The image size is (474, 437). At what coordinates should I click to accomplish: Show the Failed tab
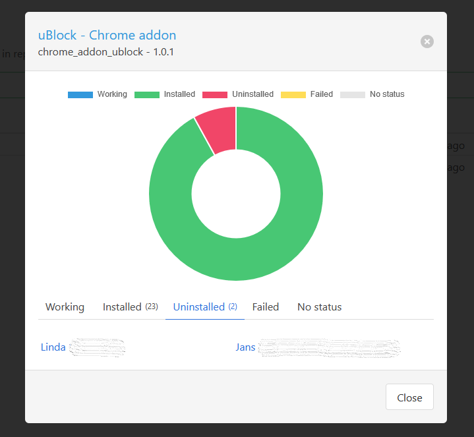[266, 307]
